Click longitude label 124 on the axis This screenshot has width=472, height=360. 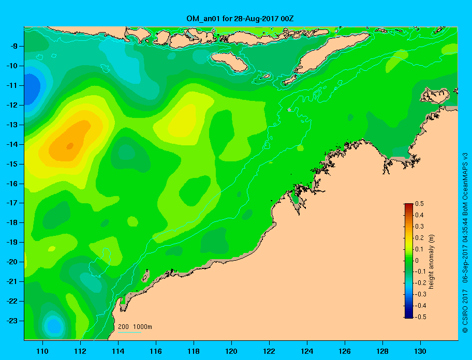[x=307, y=351]
